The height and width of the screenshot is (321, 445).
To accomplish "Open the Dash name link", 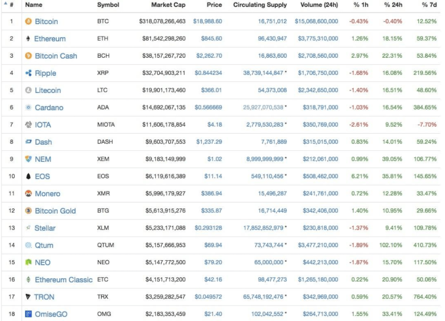I will 43,142.
